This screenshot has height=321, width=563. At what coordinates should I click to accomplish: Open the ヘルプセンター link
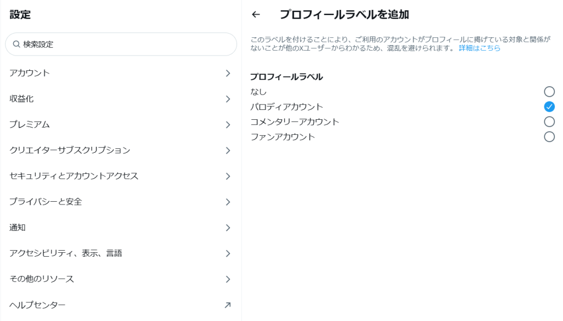(120, 305)
